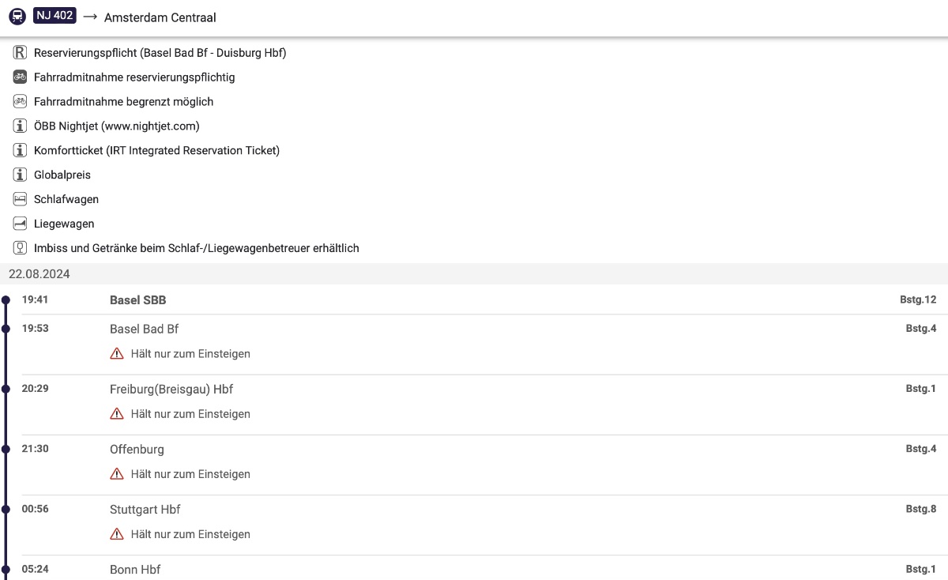Click the dark bicycle icon for reservierungspflichtig
Viewport: 948px width, 580px height.
[x=21, y=77]
